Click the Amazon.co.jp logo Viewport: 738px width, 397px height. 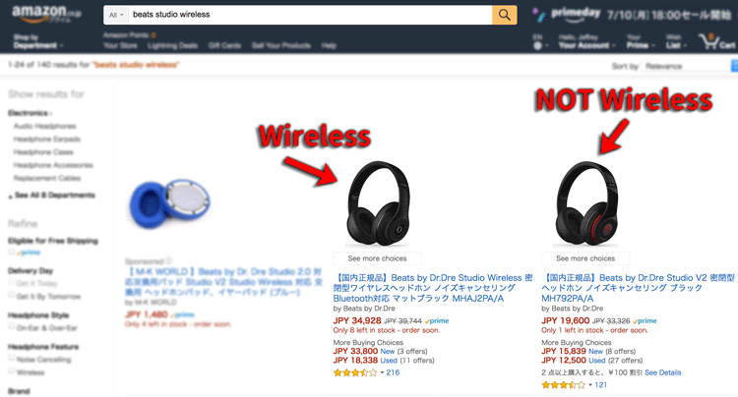(x=45, y=14)
